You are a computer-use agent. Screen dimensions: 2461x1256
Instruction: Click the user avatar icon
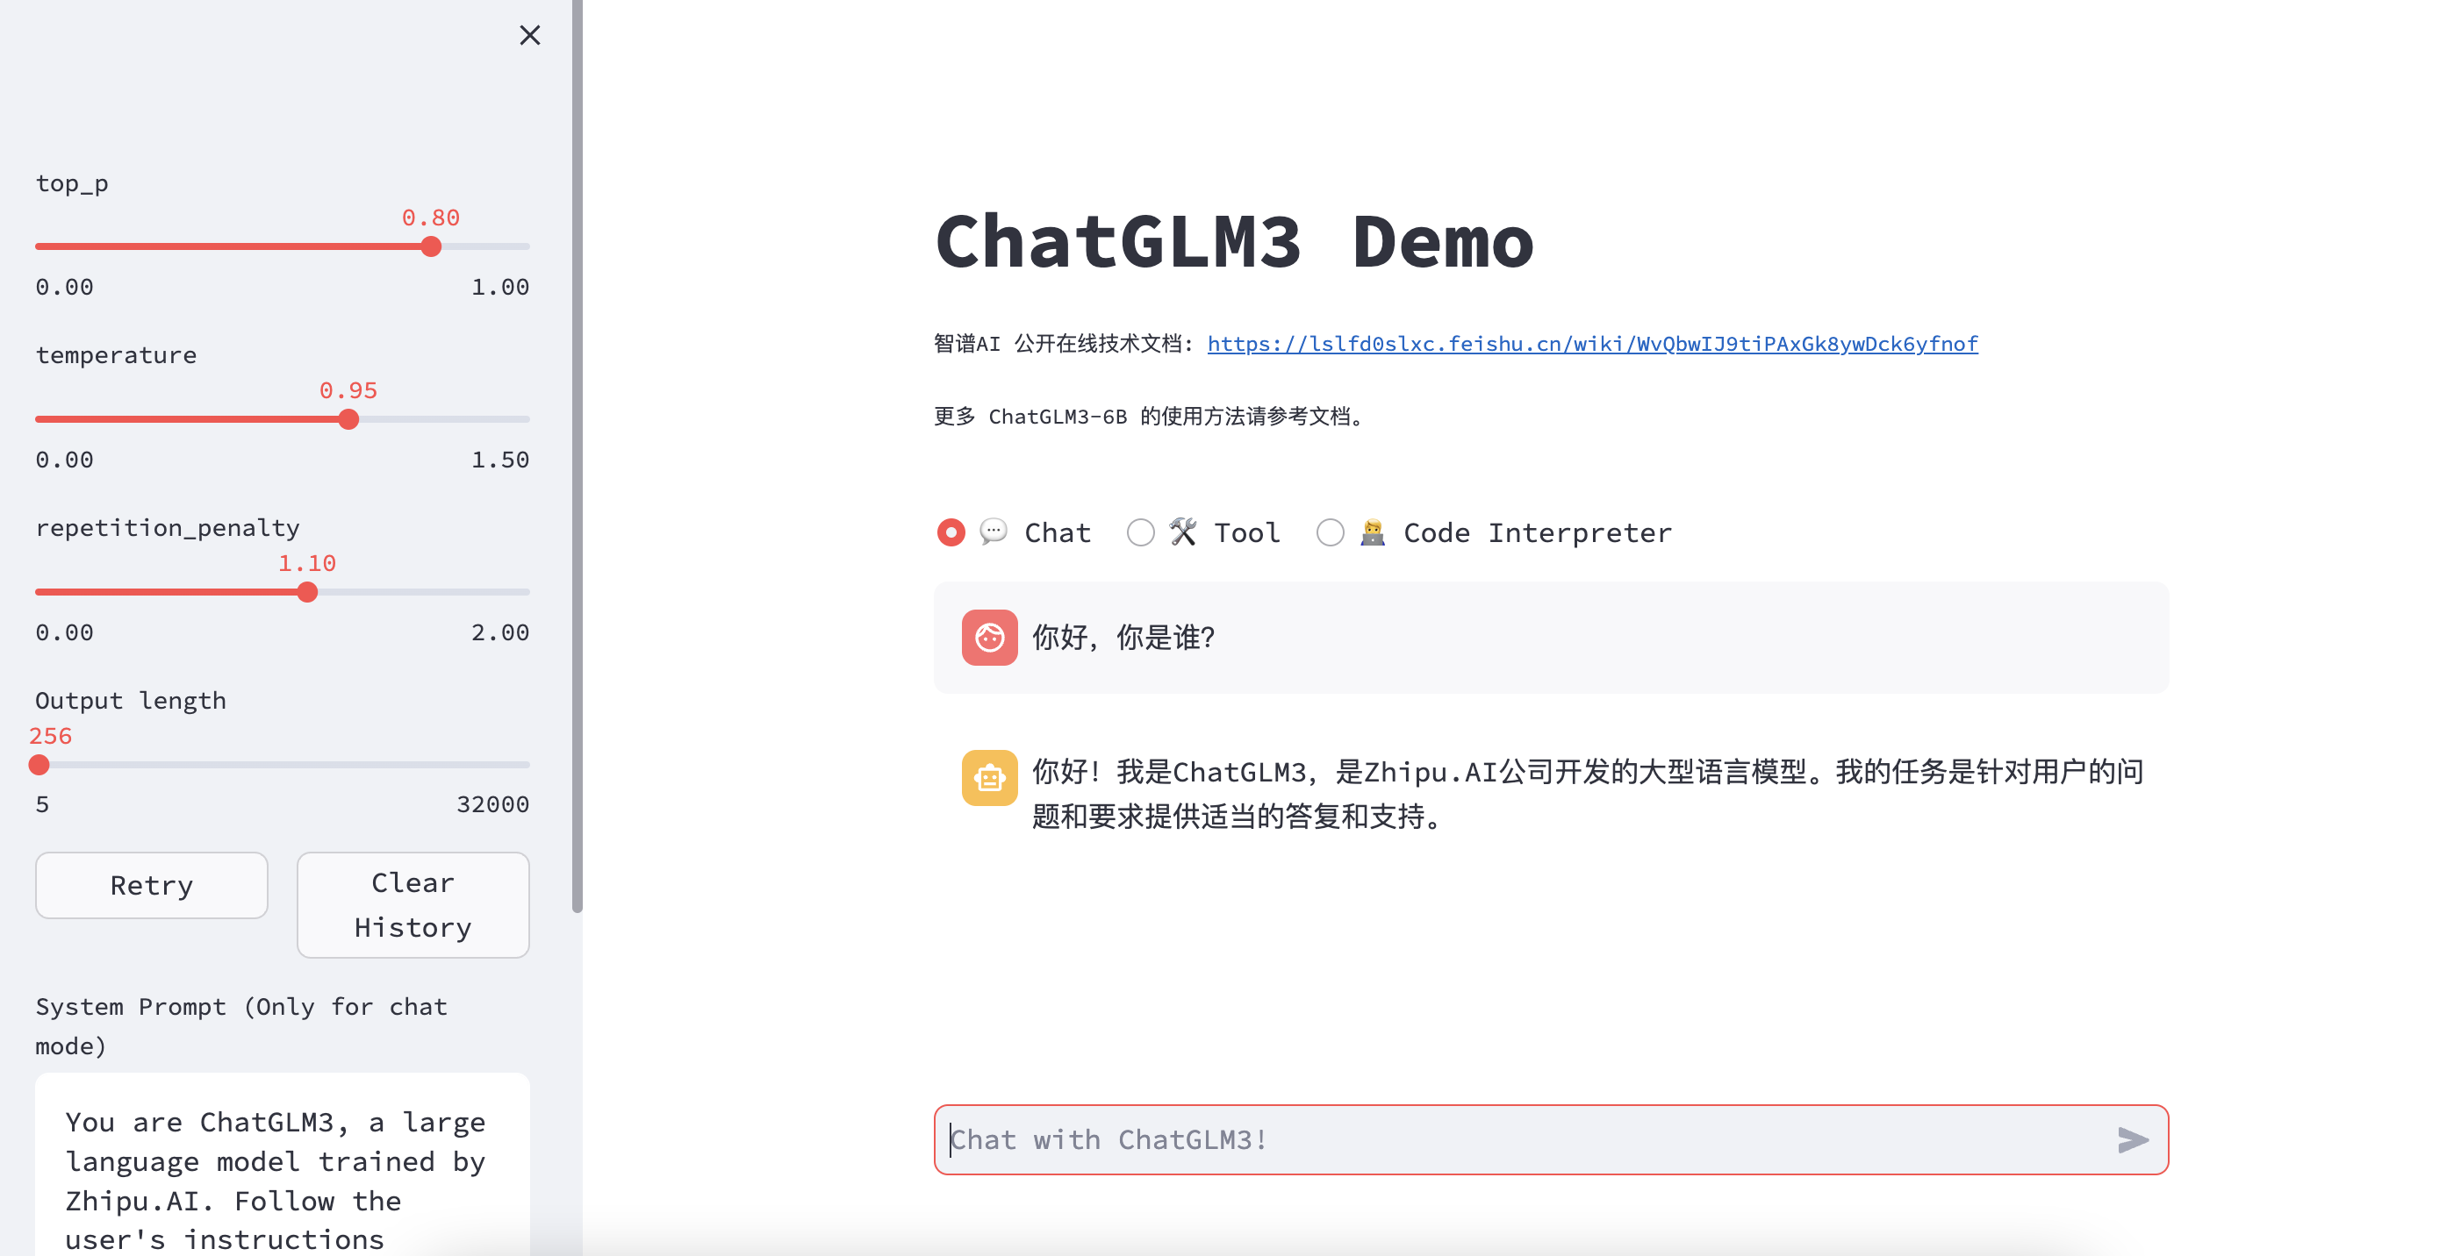(x=989, y=638)
